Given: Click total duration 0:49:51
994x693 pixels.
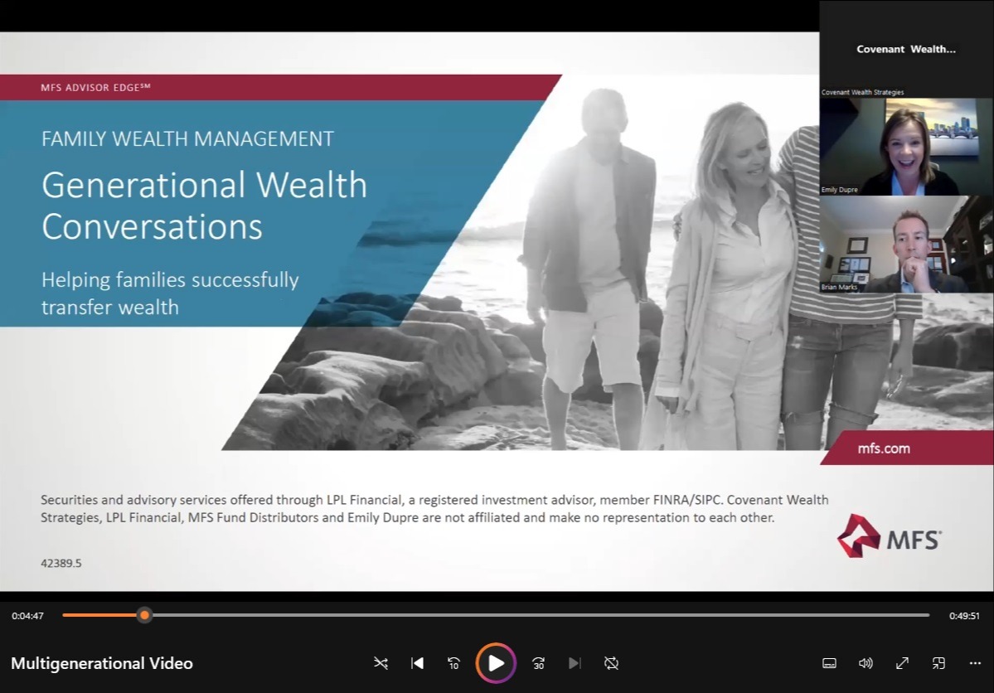Looking at the screenshot, I should (x=964, y=616).
